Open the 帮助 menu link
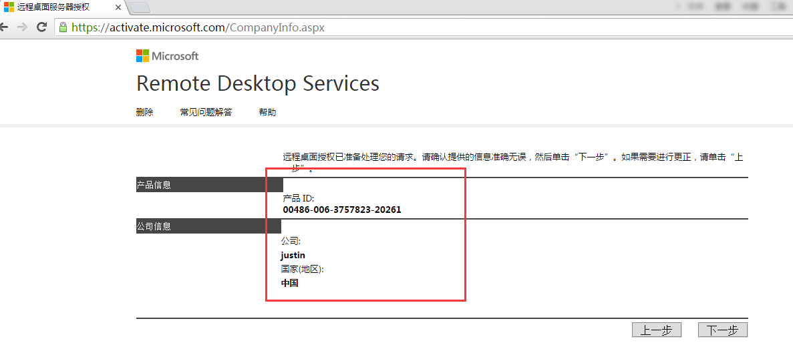This screenshot has width=793, height=353. coord(267,112)
